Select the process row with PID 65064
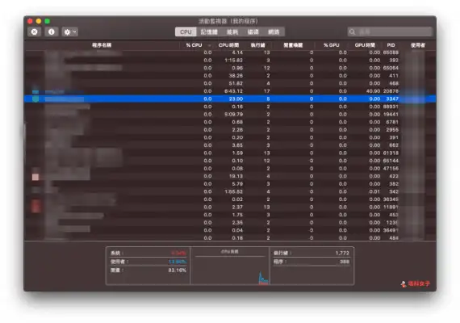 [x=230, y=68]
